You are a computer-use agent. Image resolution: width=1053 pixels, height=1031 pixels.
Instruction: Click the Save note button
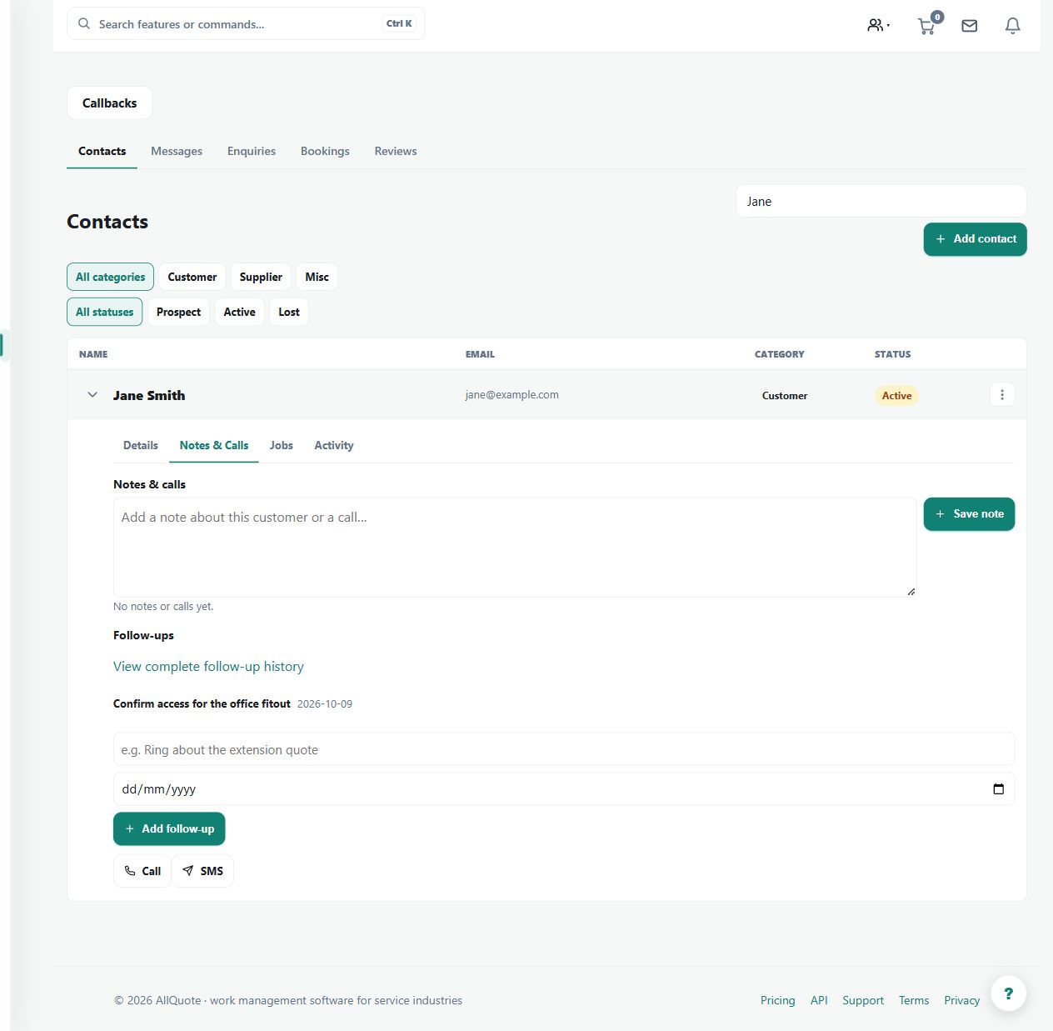point(969,514)
